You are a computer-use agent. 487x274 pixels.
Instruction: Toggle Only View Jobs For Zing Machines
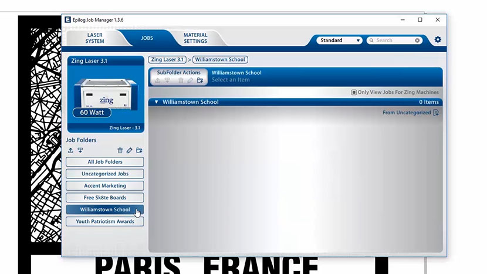354,92
